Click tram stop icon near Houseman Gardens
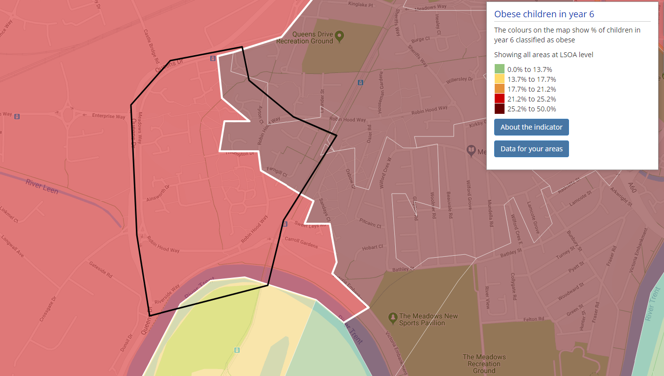The height and width of the screenshot is (376, 664). (x=361, y=82)
